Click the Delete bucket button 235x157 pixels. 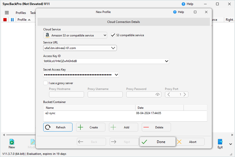coord(156,127)
